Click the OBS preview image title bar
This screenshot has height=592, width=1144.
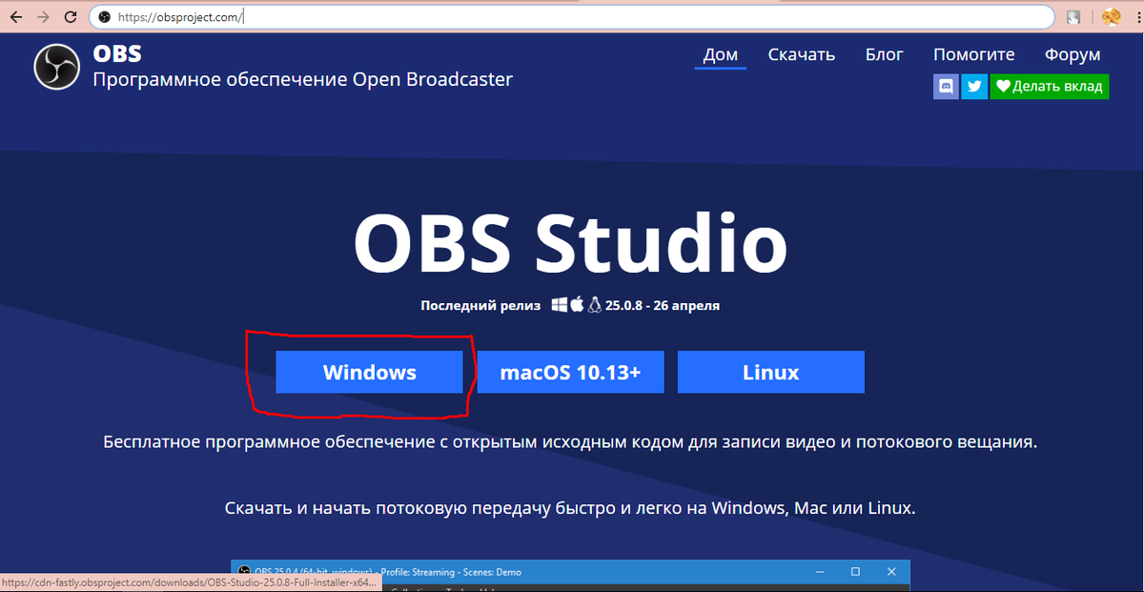(x=570, y=572)
